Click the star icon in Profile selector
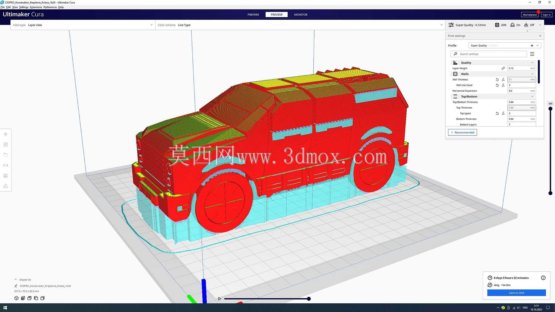The image size is (555, 312). 532,45
